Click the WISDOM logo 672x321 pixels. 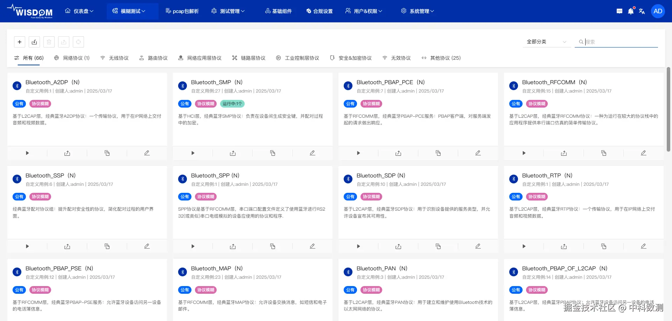(x=30, y=11)
